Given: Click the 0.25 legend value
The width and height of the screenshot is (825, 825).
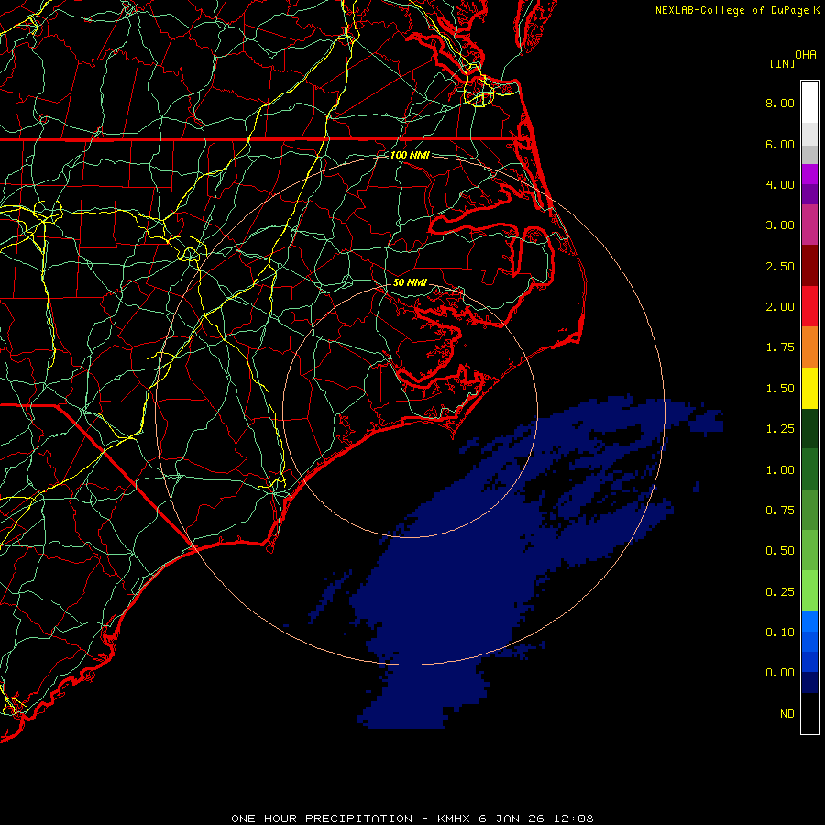Looking at the screenshot, I should (x=780, y=592).
